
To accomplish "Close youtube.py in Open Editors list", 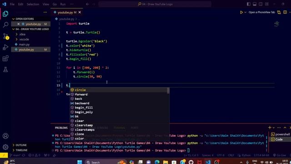I will pos(18,24).
